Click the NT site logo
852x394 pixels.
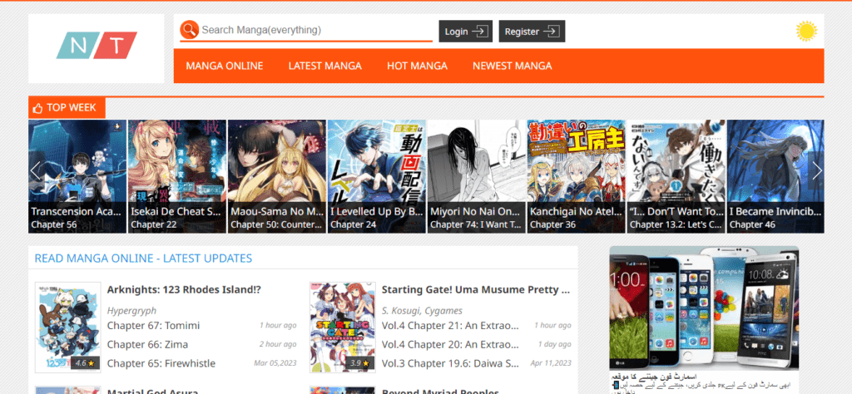click(x=97, y=45)
